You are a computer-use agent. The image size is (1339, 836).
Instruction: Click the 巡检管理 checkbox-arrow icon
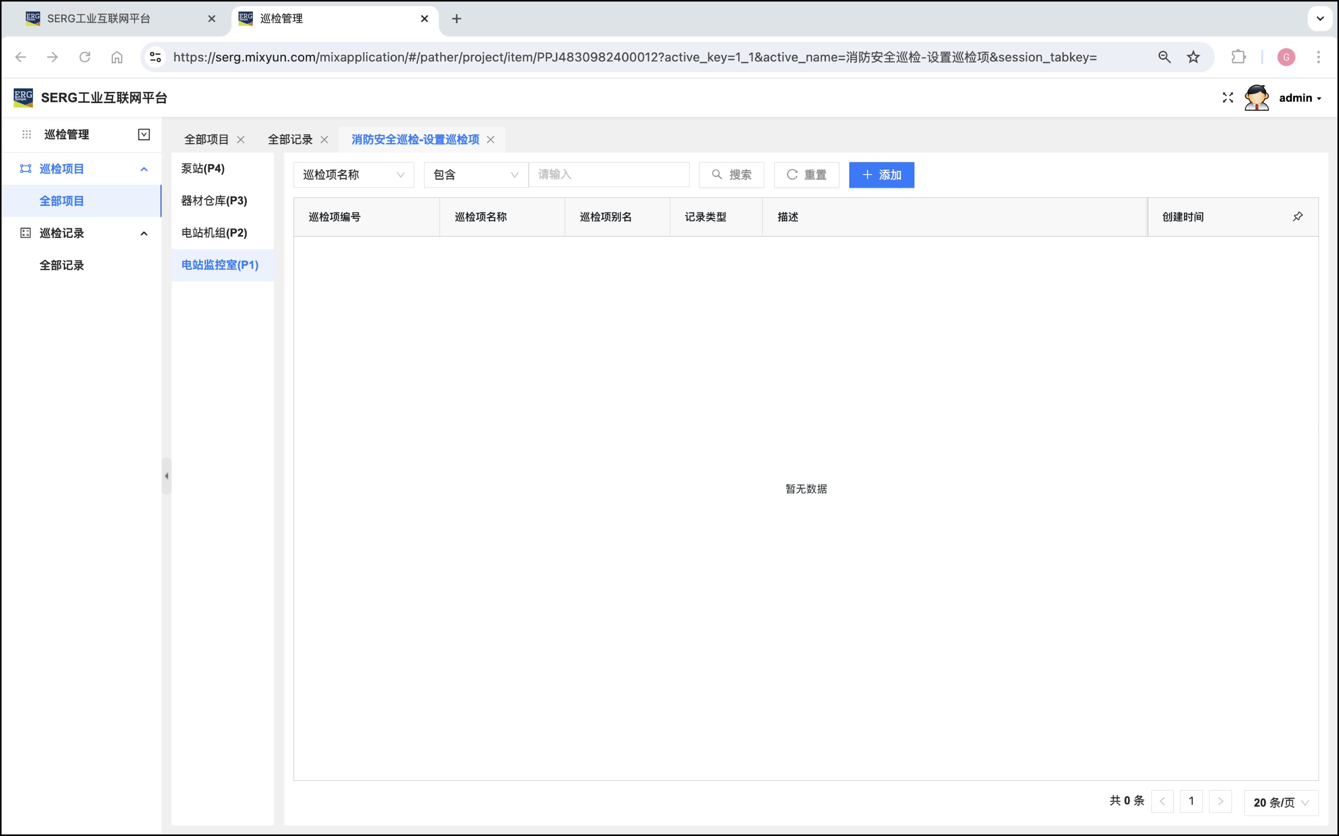(x=144, y=134)
